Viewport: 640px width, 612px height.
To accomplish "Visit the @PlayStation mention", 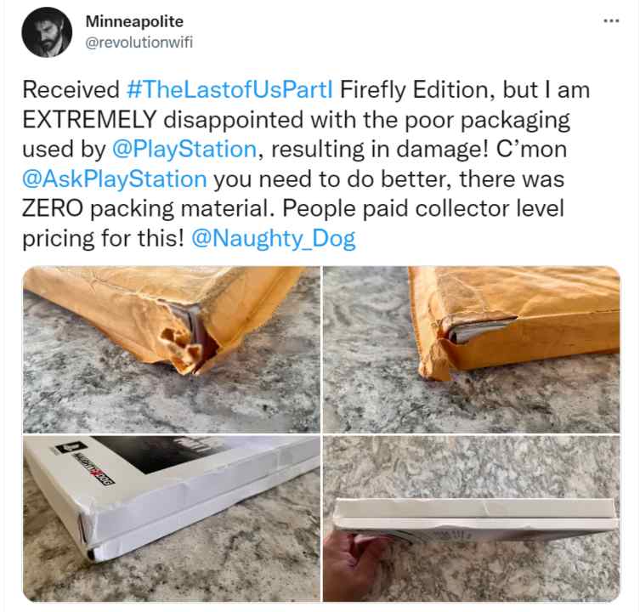I will point(184,150).
